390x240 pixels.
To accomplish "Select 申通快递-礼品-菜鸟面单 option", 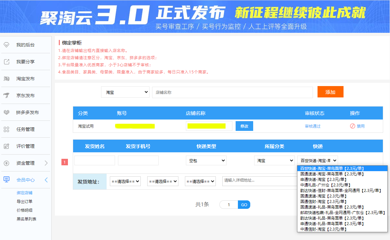I will pyautogui.click(x=342, y=224).
